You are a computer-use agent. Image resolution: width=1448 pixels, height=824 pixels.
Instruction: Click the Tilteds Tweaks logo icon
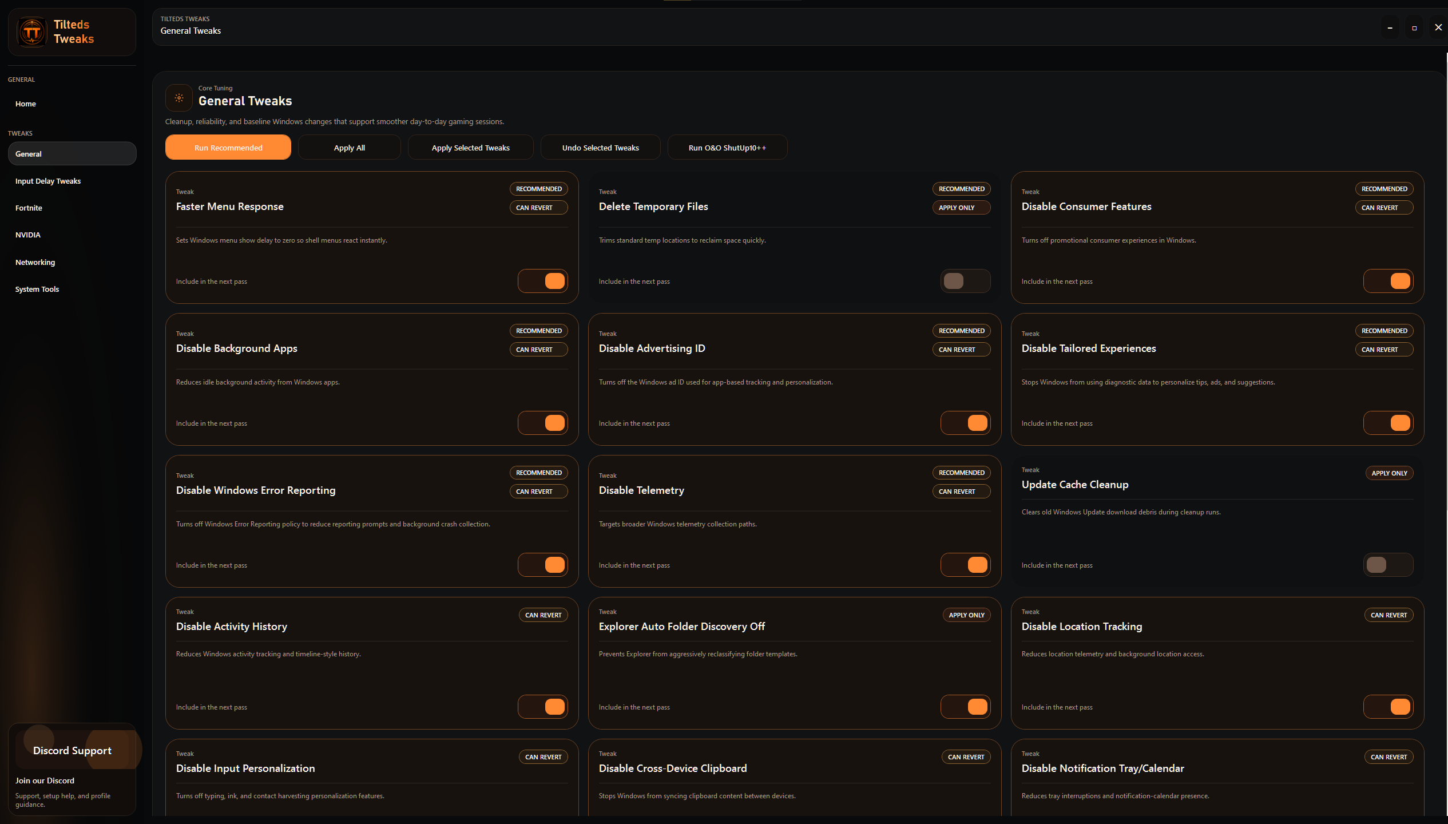(32, 32)
